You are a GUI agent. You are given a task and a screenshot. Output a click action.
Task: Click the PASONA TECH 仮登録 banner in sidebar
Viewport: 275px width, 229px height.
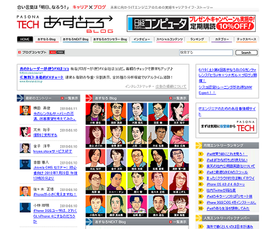point(228,126)
